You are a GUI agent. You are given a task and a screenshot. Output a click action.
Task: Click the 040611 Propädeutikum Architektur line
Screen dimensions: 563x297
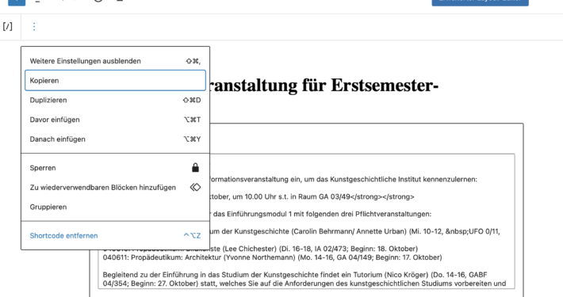(x=272, y=257)
